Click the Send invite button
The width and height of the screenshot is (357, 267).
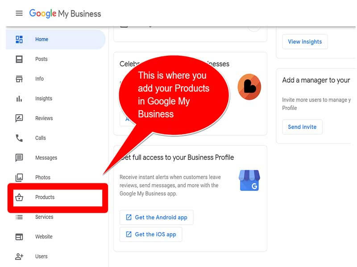302,127
